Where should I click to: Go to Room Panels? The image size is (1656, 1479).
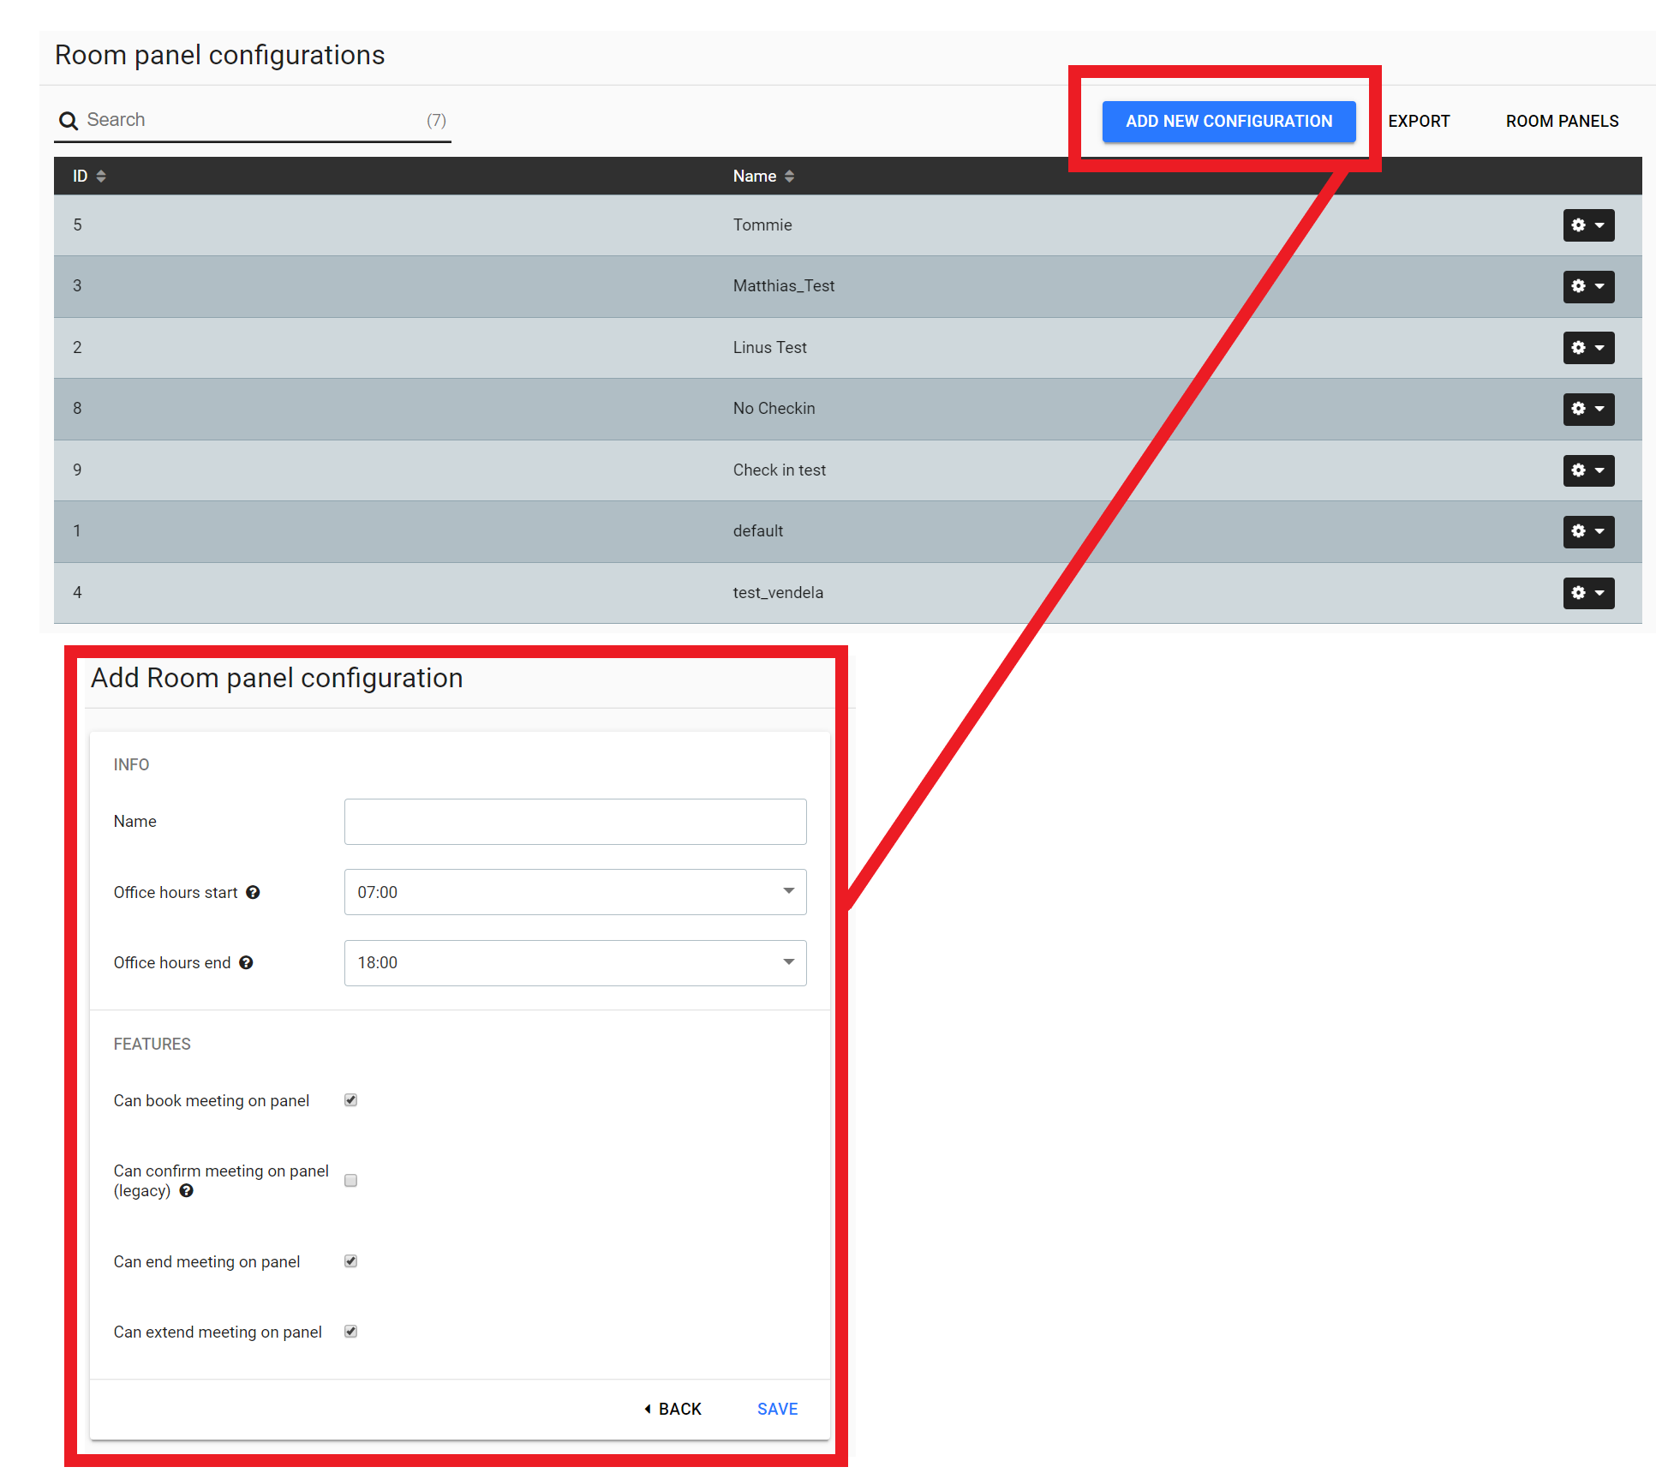(x=1562, y=121)
